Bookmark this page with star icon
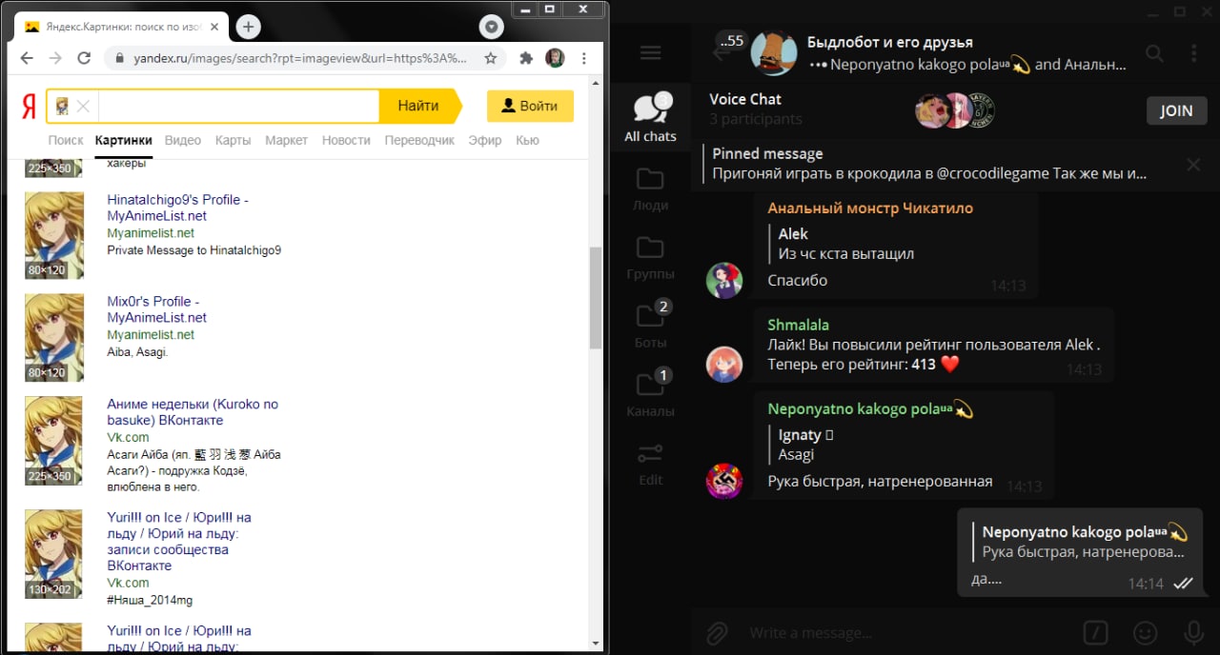The height and width of the screenshot is (655, 1220). [x=490, y=58]
